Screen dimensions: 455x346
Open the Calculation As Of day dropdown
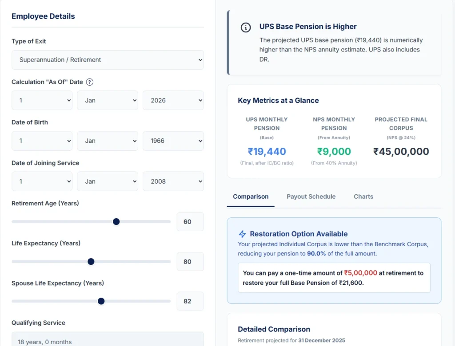click(42, 101)
